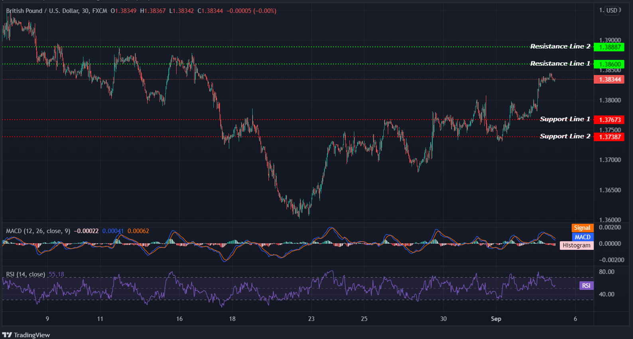Select the Support Line 1 text label
The image size is (633, 339).
point(565,119)
